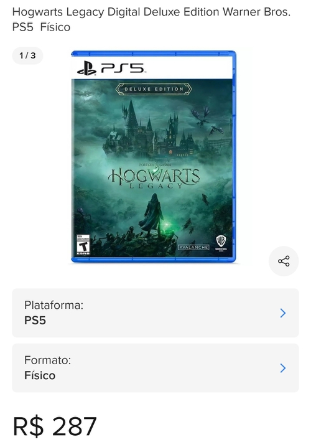Image resolution: width=311 pixels, height=442 pixels.
Task: Select the Físico value under Formato
Action: (x=40, y=375)
